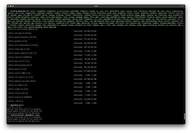The height and width of the screenshot is (133, 192).
Task: Click the checkmark beside Bottle meson
Action: click(x=8, y=69)
